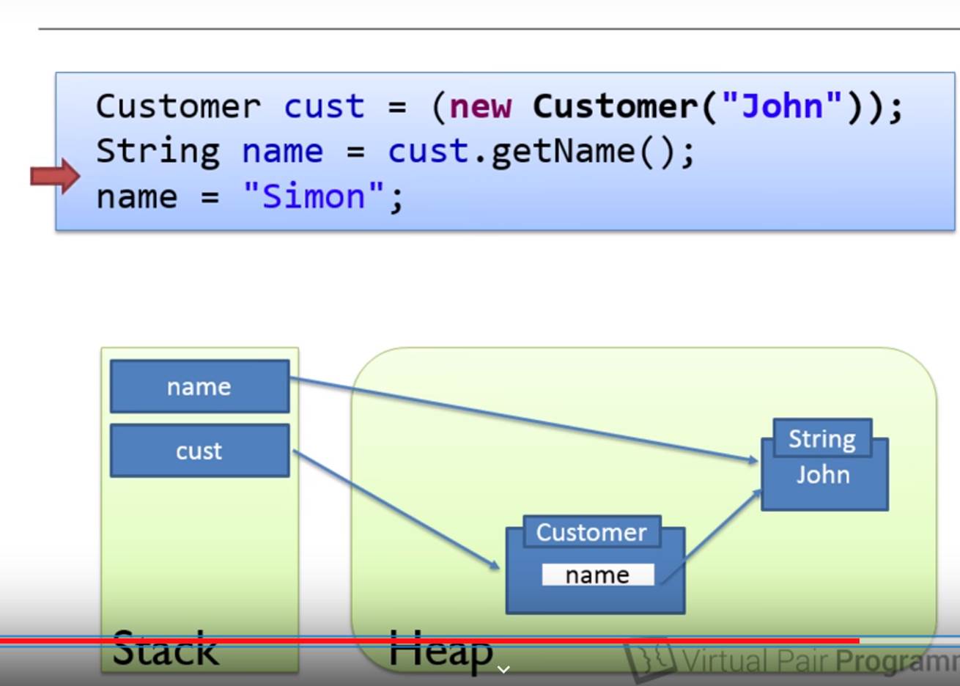Click the 'new' keyword in the code
The width and height of the screenshot is (960, 686).
(x=480, y=106)
